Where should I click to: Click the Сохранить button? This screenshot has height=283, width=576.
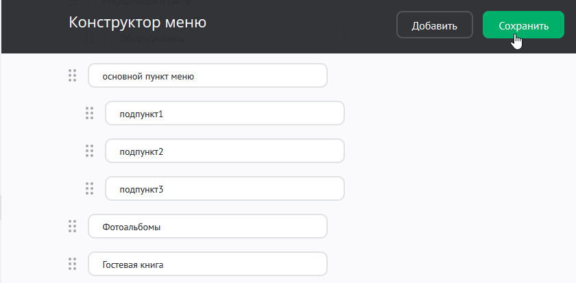(523, 25)
